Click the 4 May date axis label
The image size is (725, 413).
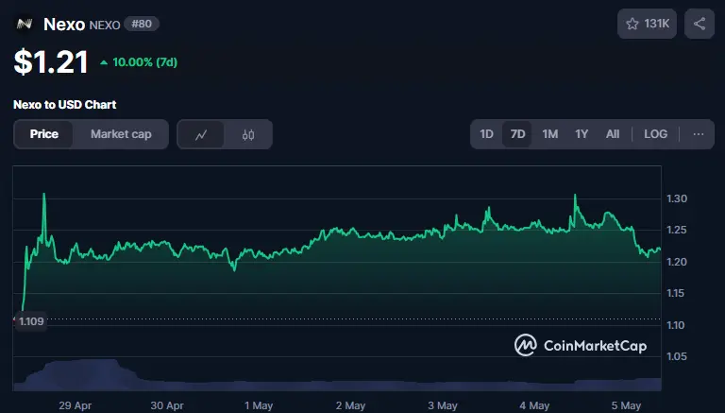click(534, 406)
